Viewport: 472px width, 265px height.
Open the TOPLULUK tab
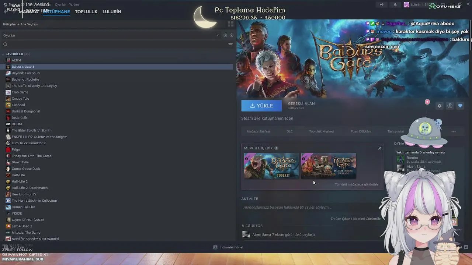(86, 12)
